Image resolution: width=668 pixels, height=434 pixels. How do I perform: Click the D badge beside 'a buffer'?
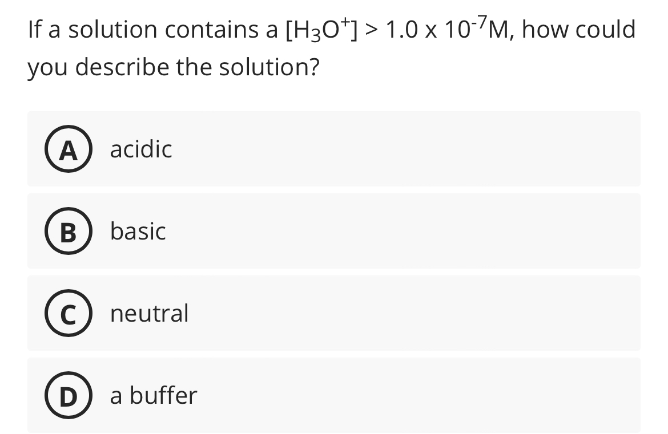[x=68, y=395]
